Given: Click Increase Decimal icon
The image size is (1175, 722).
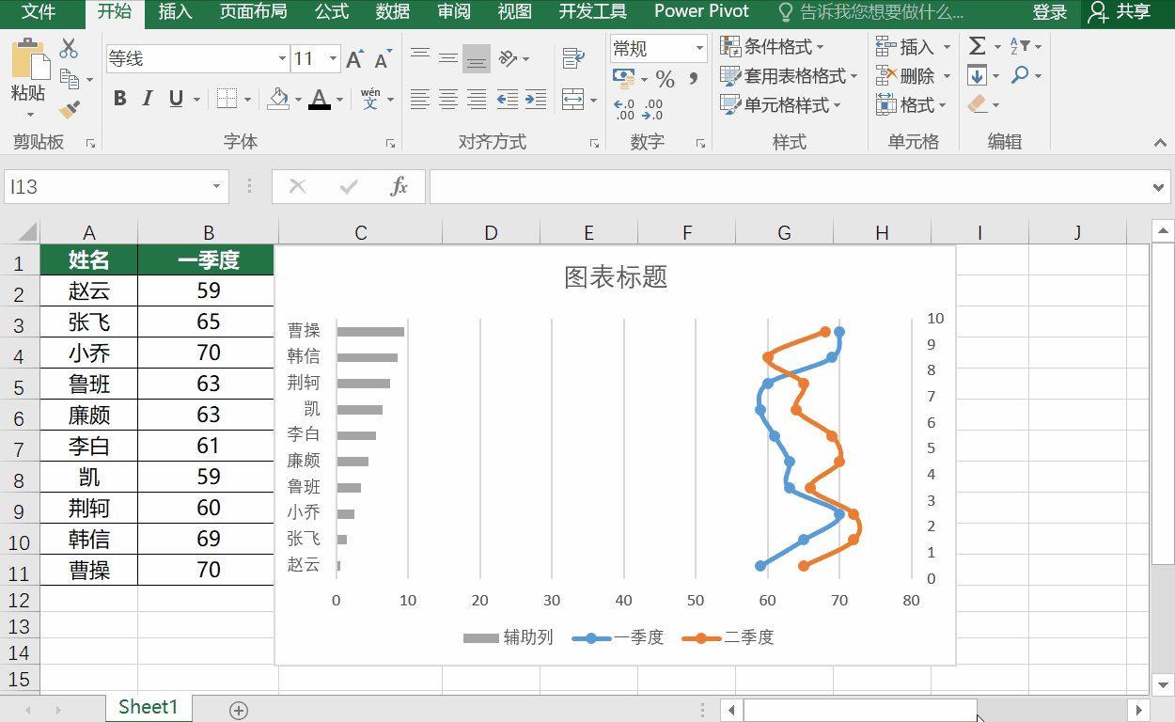Looking at the screenshot, I should (x=624, y=110).
